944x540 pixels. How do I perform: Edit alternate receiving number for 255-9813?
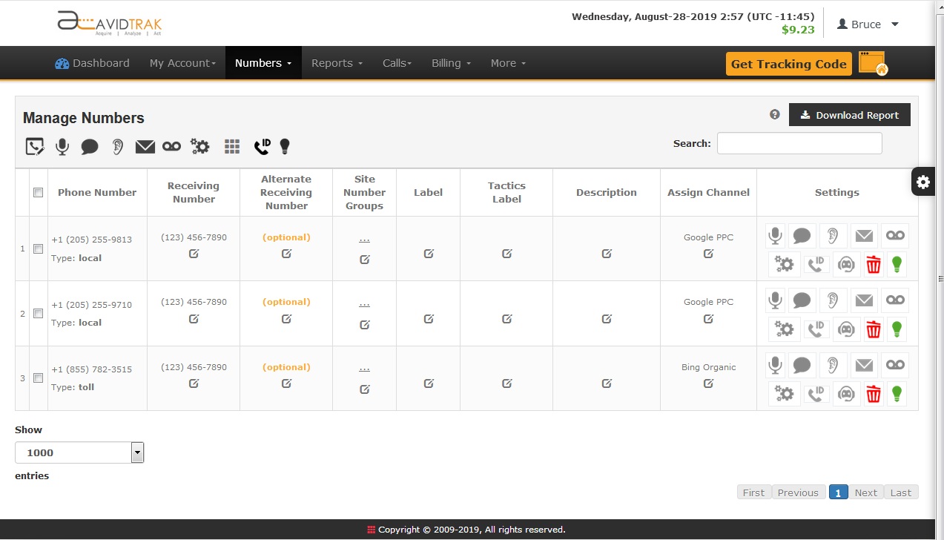click(286, 254)
